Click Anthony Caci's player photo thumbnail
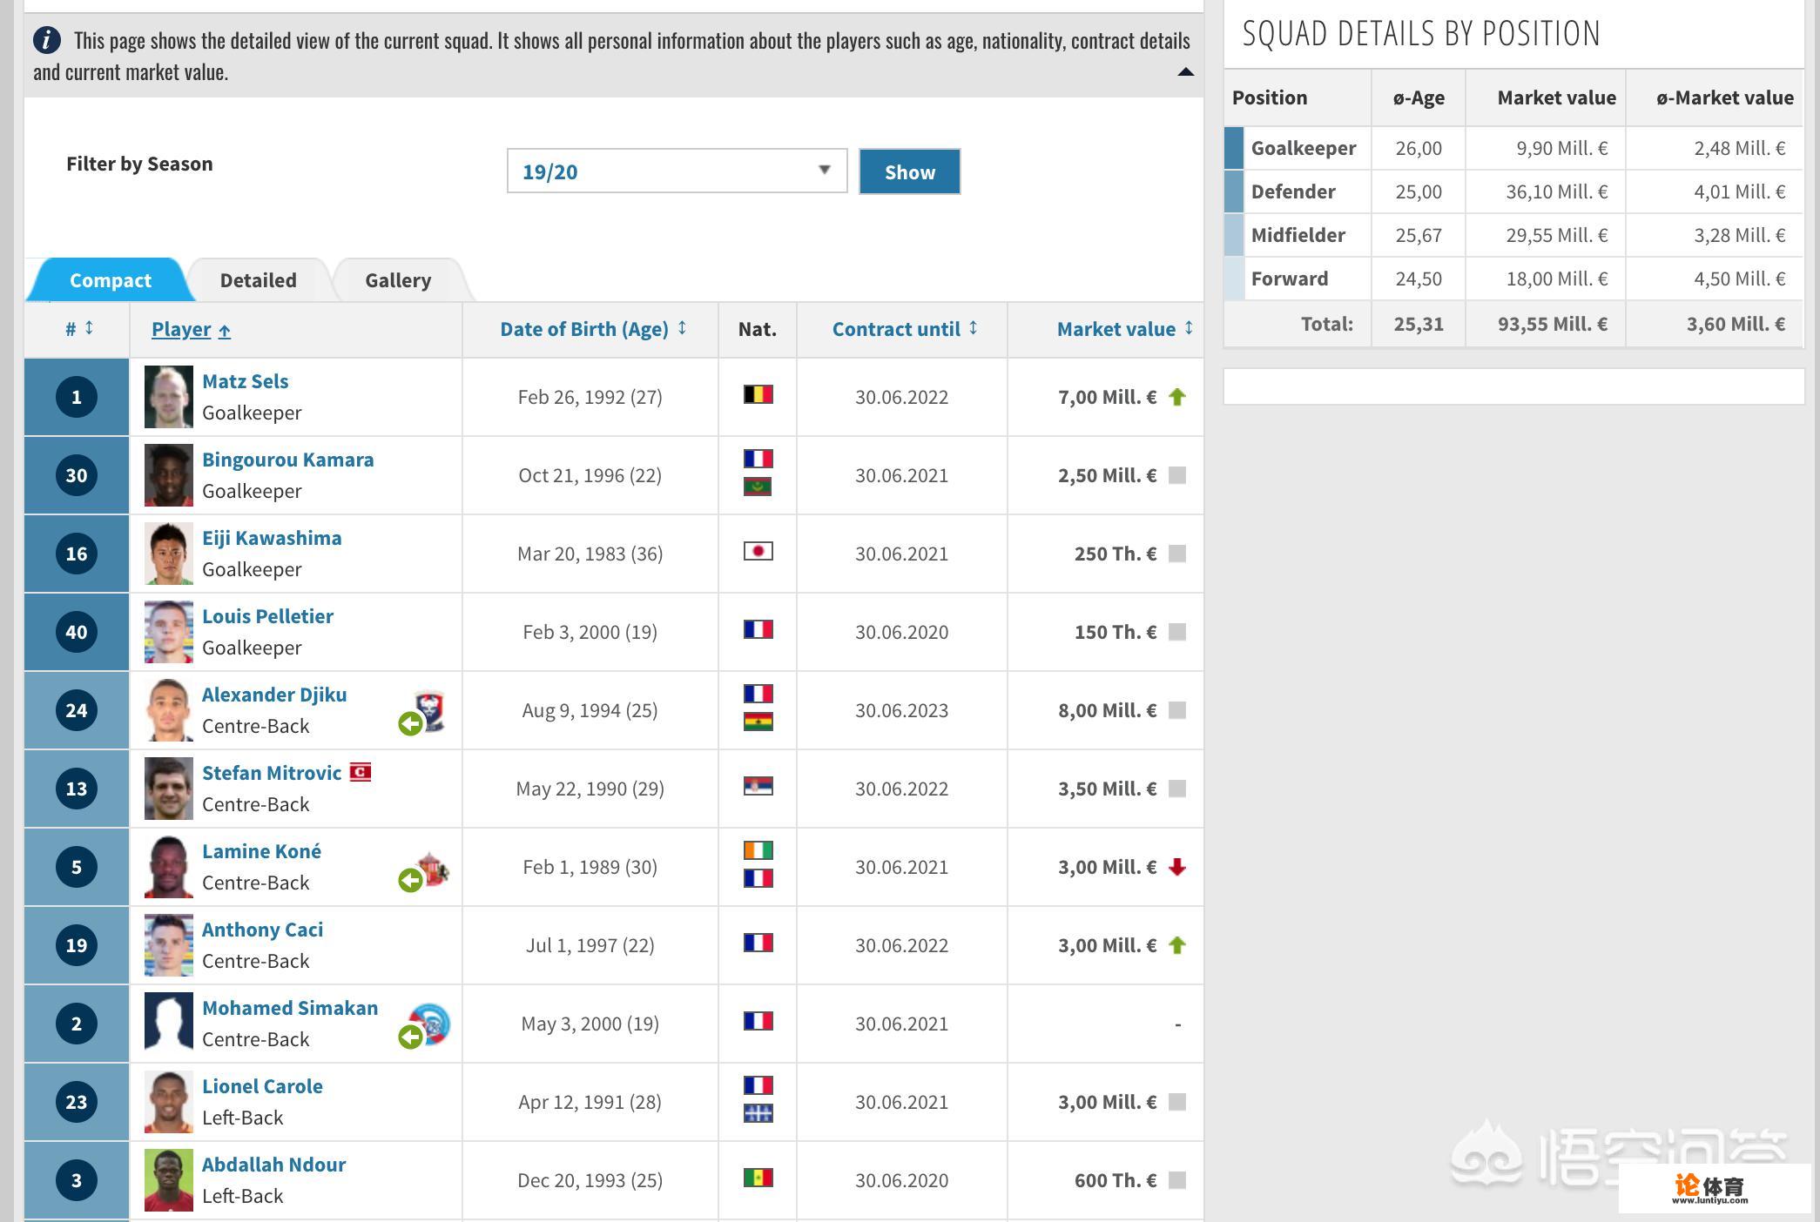Image resolution: width=1820 pixels, height=1222 pixels. pos(168,945)
